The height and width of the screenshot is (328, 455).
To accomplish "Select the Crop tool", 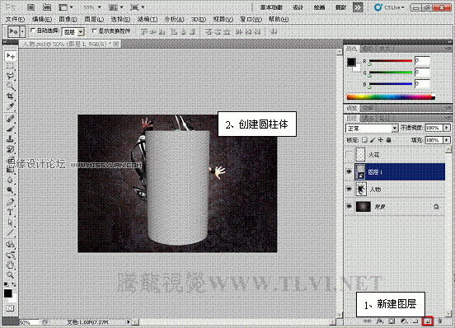I will click(x=11, y=96).
